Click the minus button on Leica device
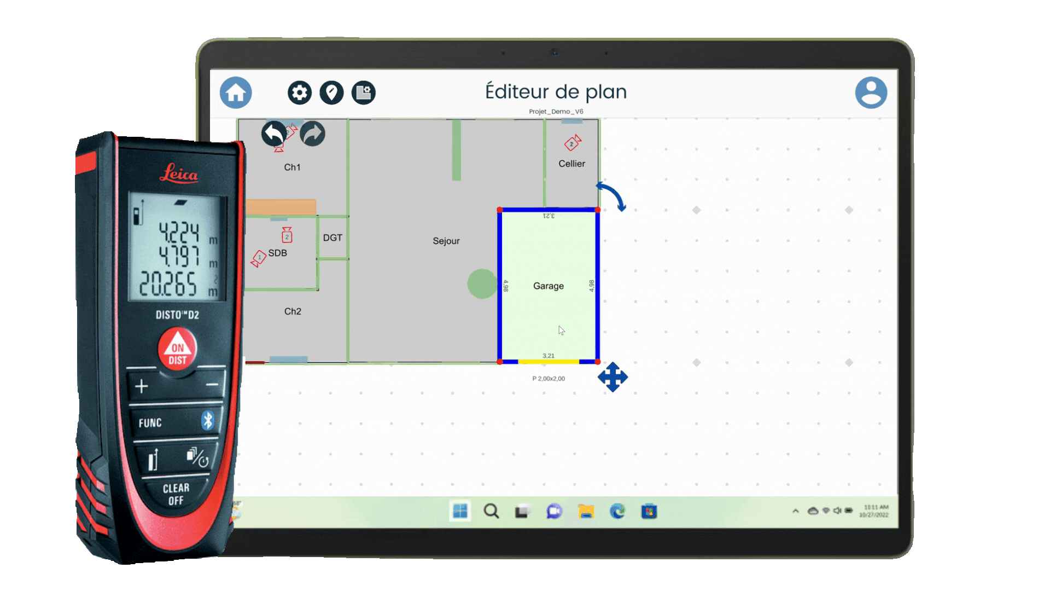The height and width of the screenshot is (591, 1050). [212, 385]
